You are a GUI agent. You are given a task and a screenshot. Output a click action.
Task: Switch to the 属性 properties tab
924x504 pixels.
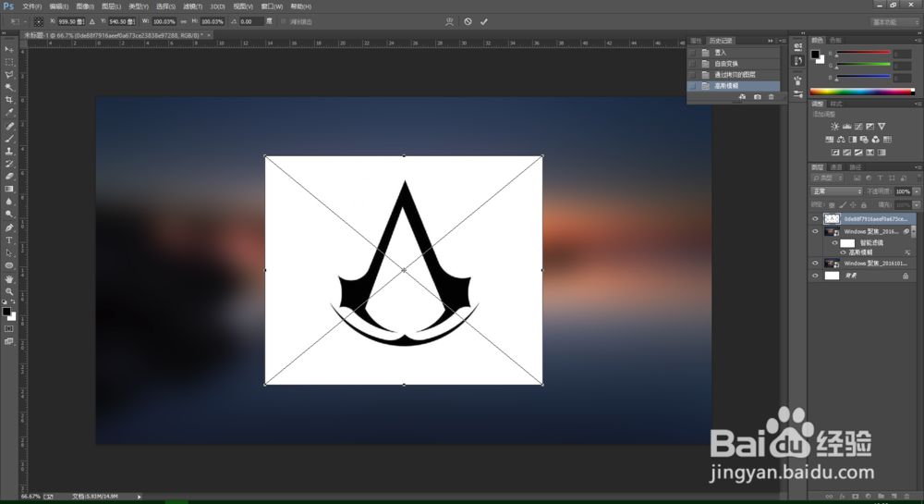click(x=696, y=41)
